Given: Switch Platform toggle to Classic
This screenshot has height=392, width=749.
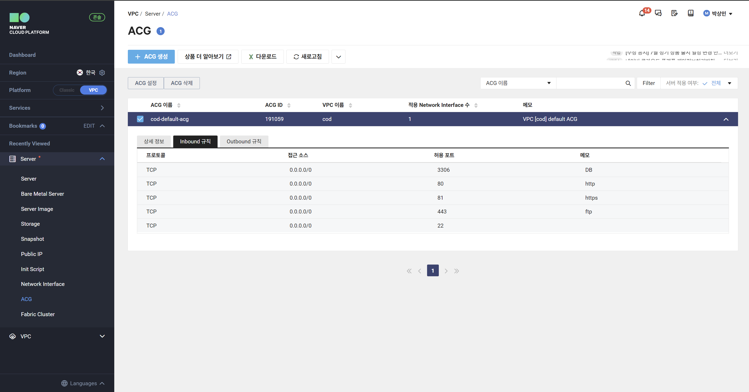Looking at the screenshot, I should [x=67, y=90].
